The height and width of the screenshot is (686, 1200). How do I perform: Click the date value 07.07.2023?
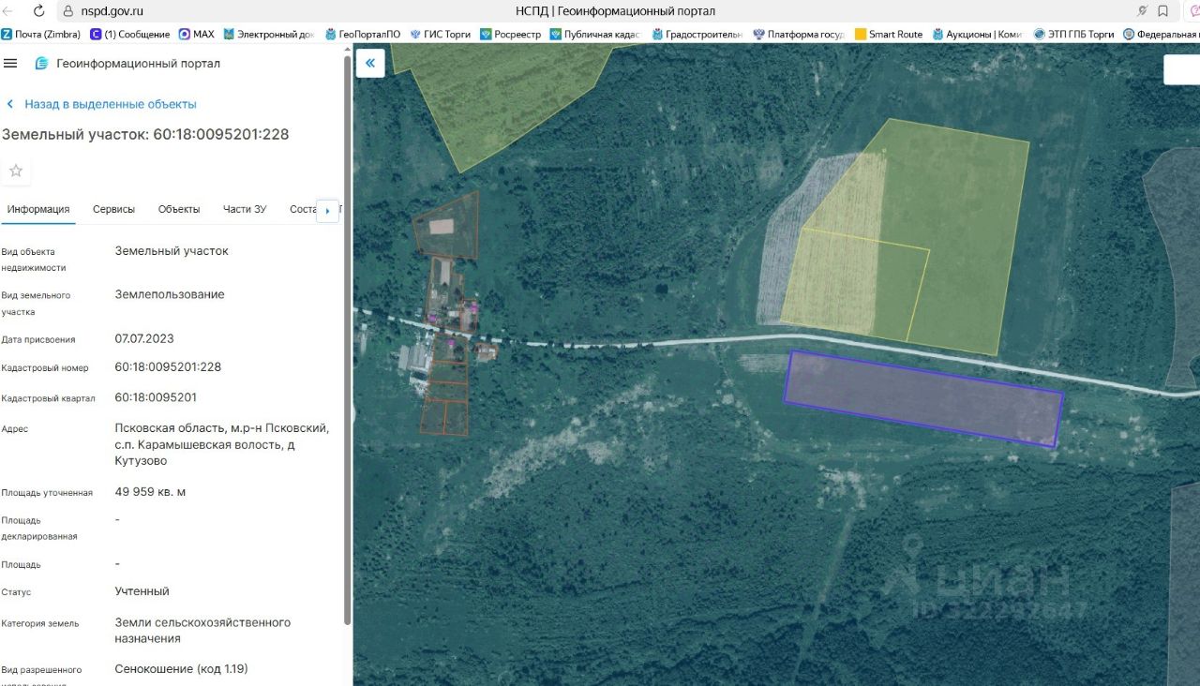[144, 338]
